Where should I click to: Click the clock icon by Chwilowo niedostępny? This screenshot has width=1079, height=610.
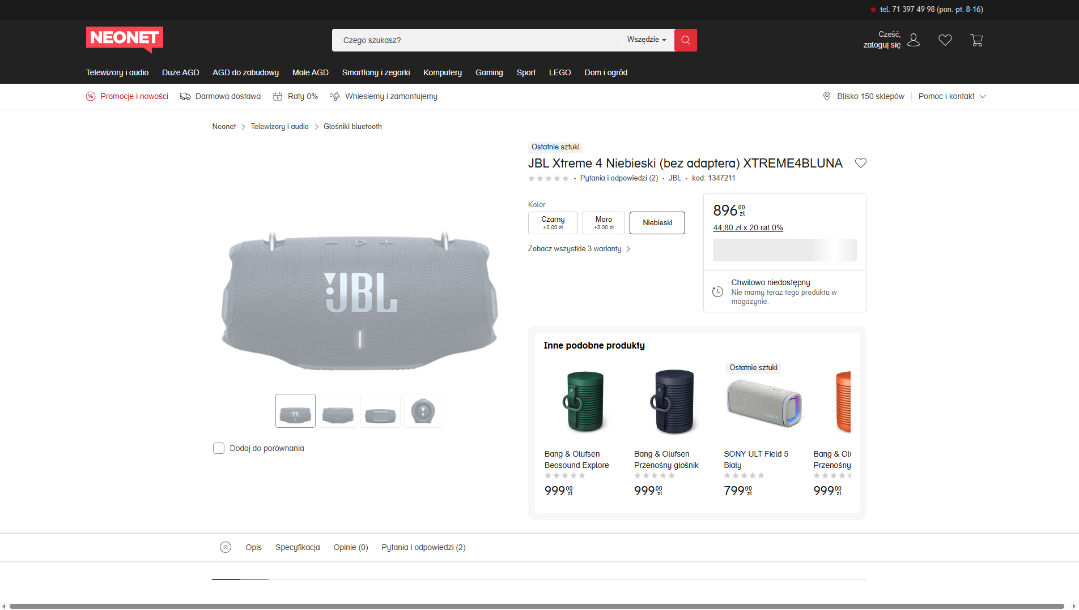tap(717, 291)
